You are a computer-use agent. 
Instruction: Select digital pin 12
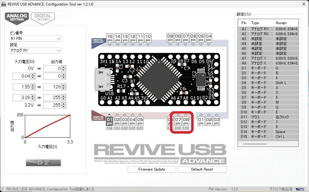pyautogui.click(x=132, y=37)
